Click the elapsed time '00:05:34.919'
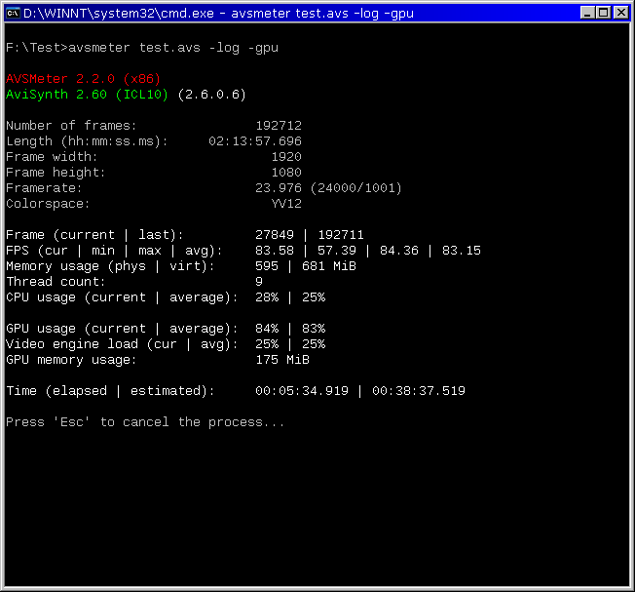The height and width of the screenshot is (592, 635). tap(302, 391)
